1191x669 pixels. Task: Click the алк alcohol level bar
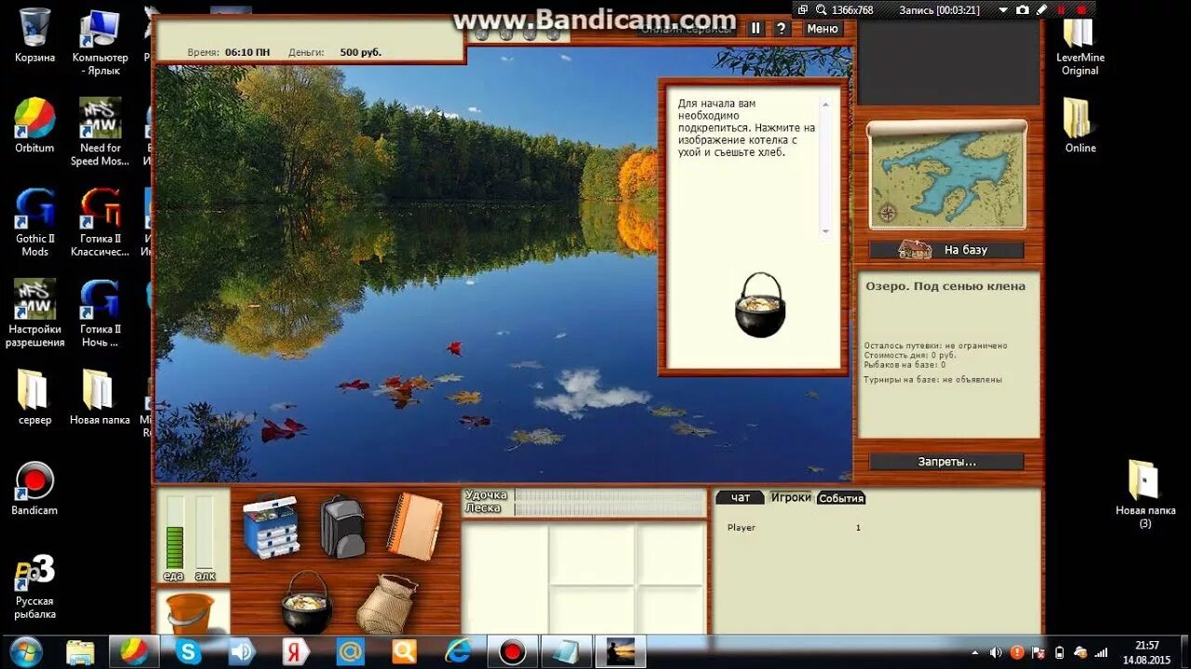point(205,532)
